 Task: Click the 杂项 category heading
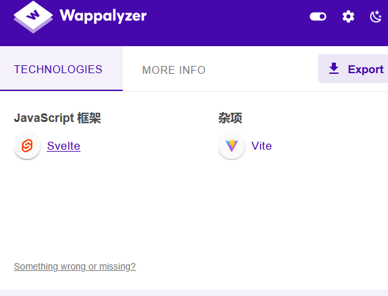(x=230, y=118)
